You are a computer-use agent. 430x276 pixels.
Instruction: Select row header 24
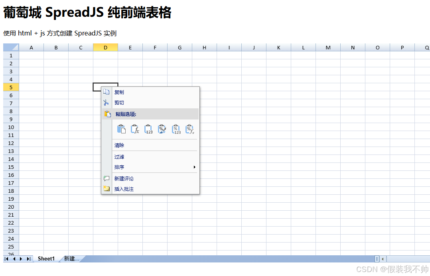(11, 239)
